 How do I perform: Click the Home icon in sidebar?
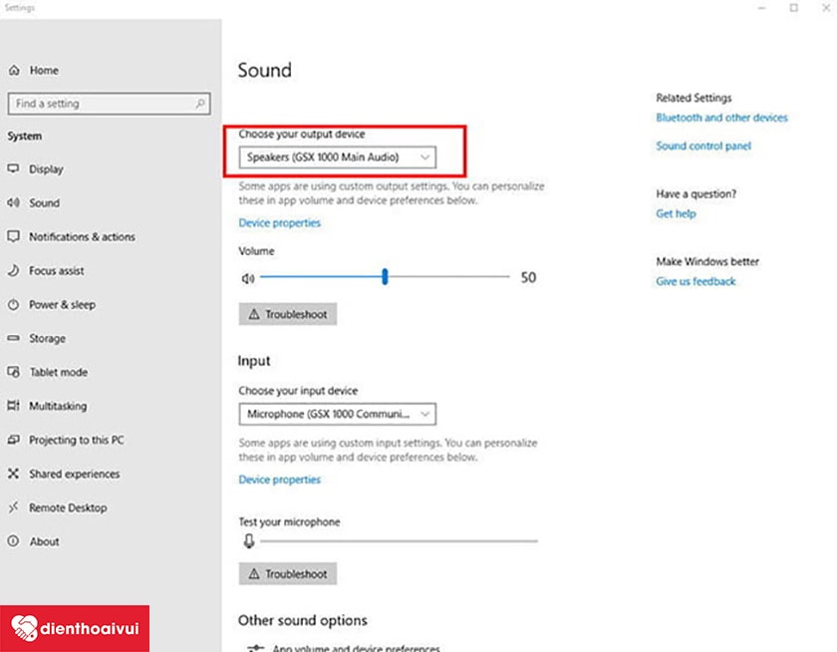pyautogui.click(x=14, y=71)
